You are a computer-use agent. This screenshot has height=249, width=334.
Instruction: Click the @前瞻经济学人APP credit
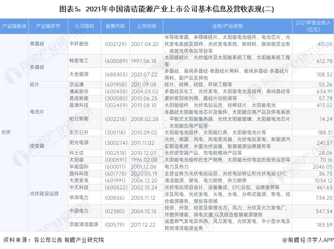pos(308,240)
